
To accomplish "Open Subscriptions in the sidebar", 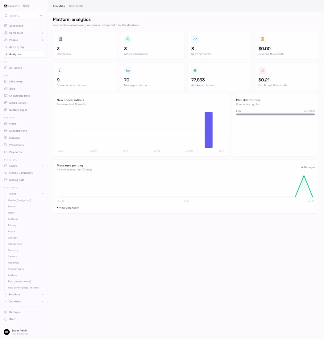I will click(24, 131).
